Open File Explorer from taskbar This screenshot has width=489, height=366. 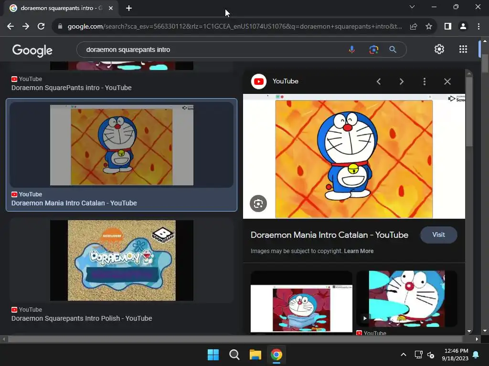point(255,355)
